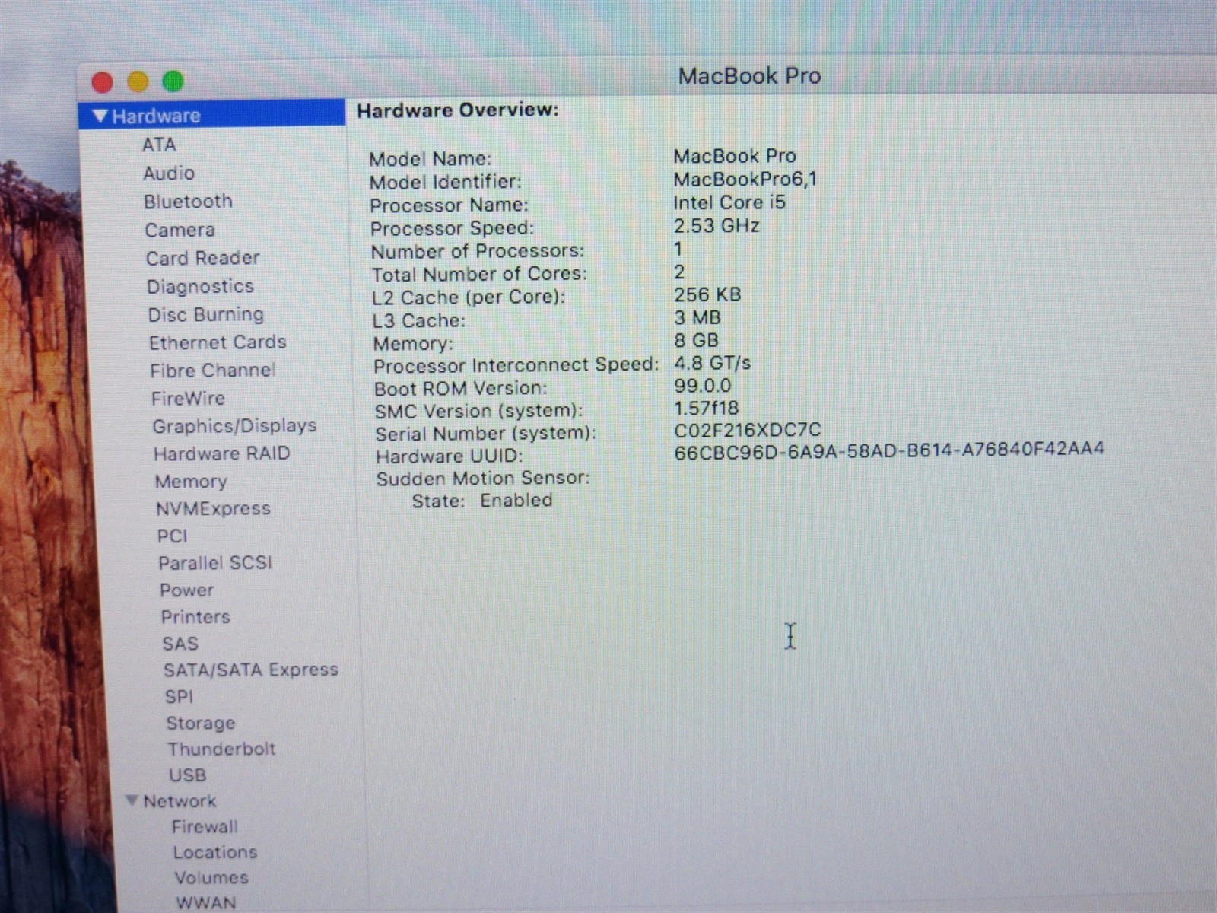Click the Total Number of Cores label
This screenshot has width=1217, height=913.
pyautogui.click(x=479, y=274)
